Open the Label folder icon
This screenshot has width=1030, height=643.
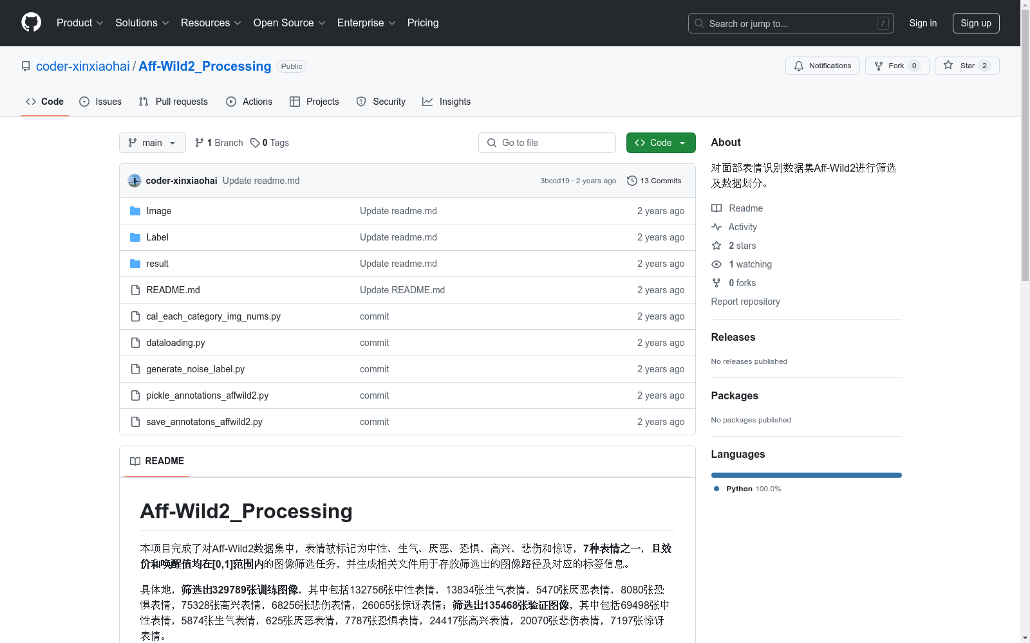[135, 237]
